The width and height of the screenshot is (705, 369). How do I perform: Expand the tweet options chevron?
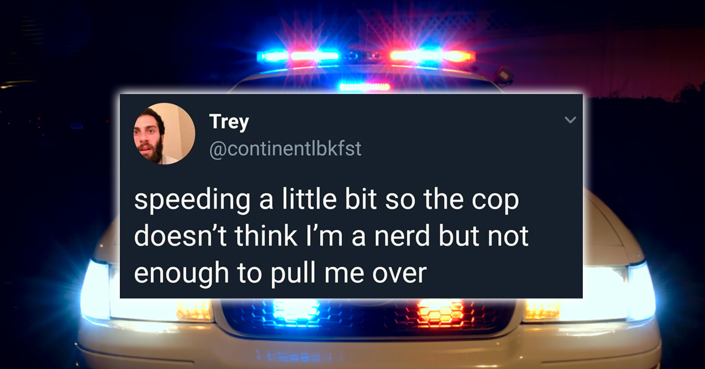pyautogui.click(x=569, y=120)
